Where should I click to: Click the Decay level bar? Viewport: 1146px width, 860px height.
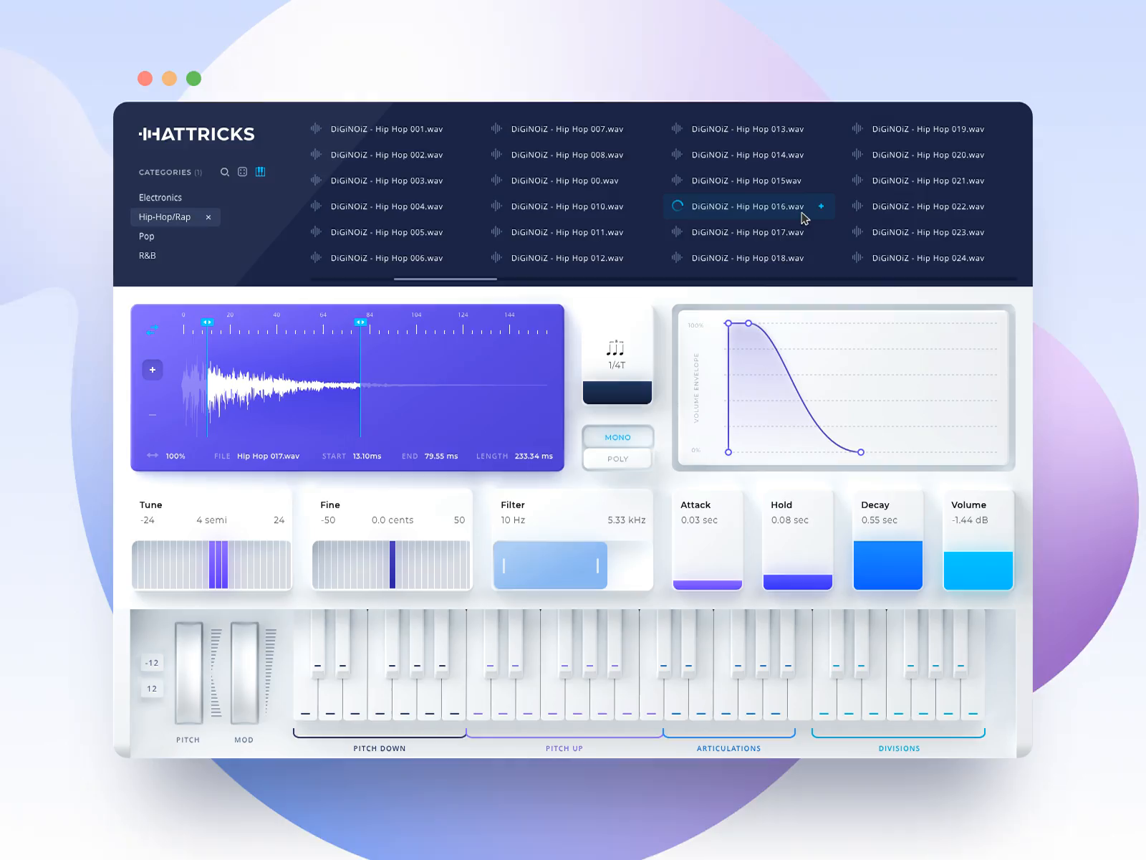coord(888,565)
